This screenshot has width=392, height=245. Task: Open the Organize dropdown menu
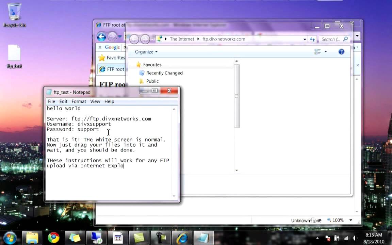pos(146,52)
